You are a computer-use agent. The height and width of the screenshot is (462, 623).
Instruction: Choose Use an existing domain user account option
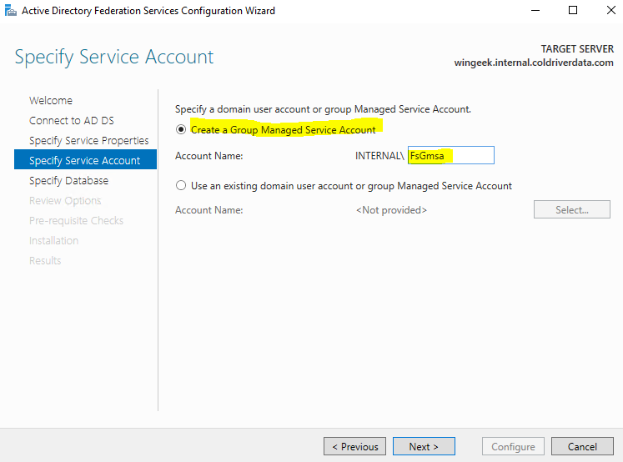point(181,186)
